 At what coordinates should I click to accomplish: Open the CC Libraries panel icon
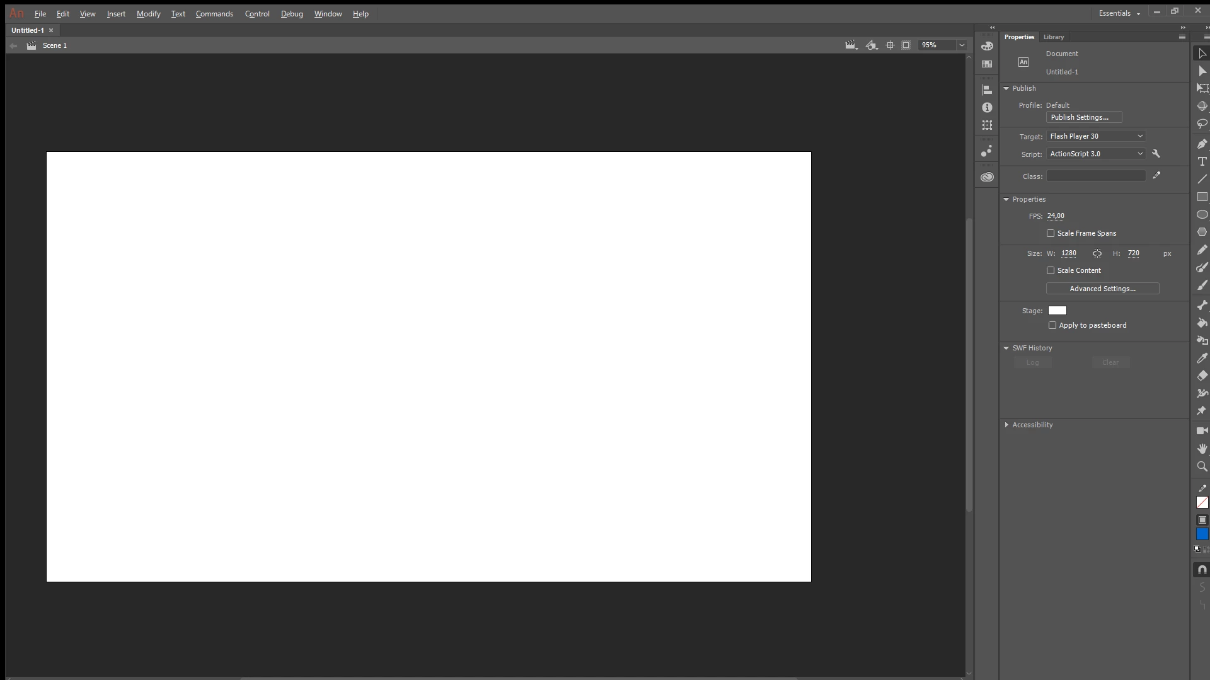(x=987, y=177)
